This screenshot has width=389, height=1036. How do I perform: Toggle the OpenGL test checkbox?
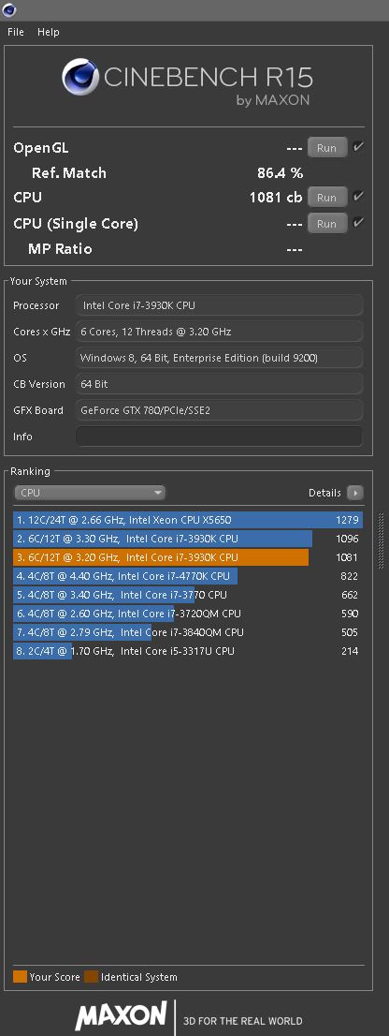point(358,147)
